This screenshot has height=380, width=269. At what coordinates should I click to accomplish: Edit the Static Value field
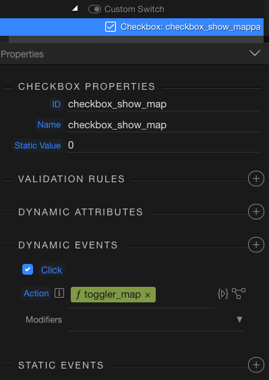(x=163, y=145)
